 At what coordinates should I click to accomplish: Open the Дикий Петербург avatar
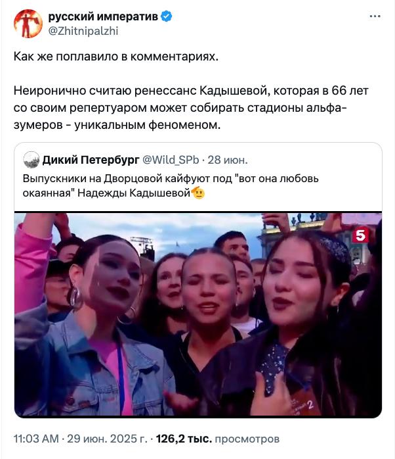[31, 160]
